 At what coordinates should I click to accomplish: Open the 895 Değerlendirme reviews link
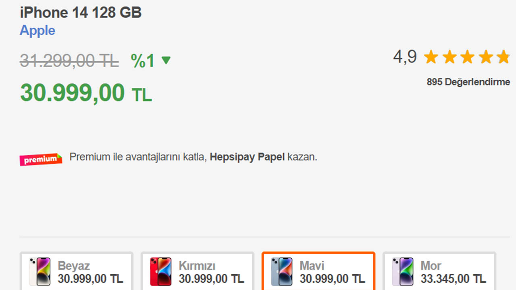click(468, 82)
